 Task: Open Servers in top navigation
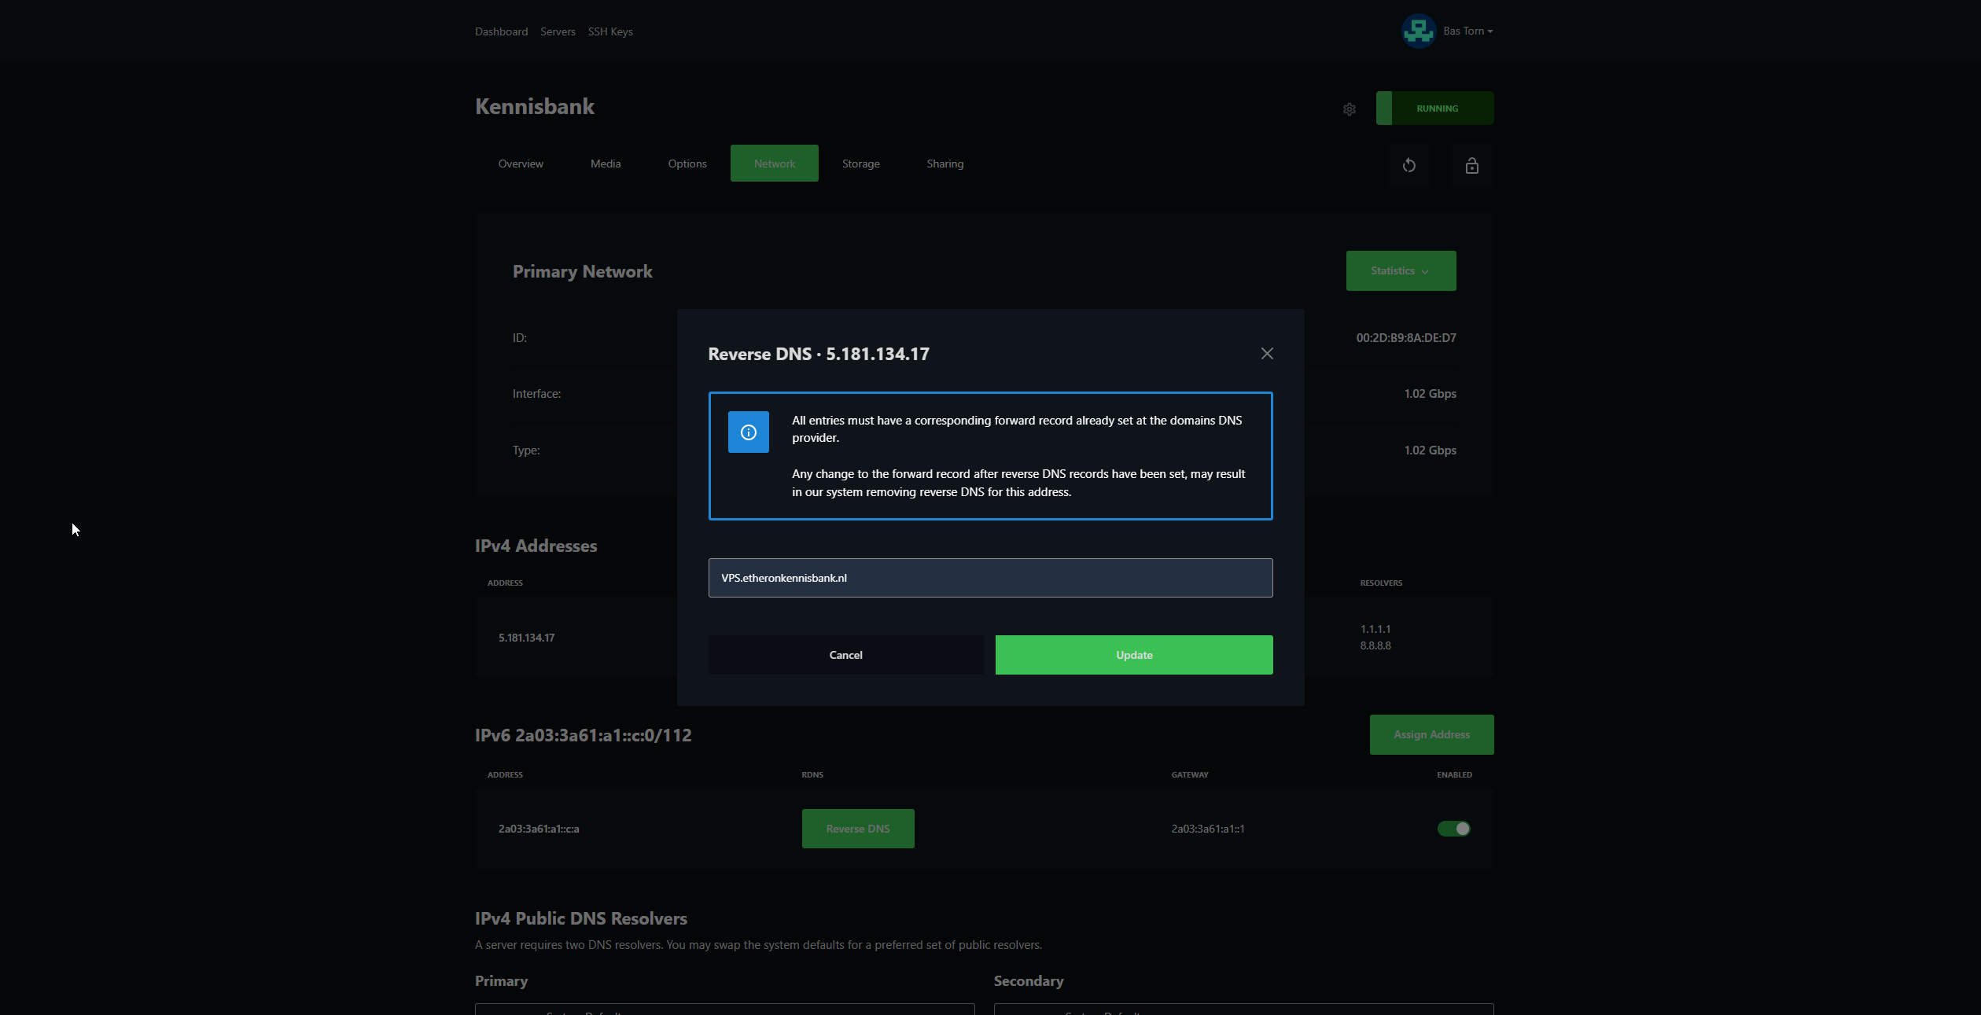point(558,31)
